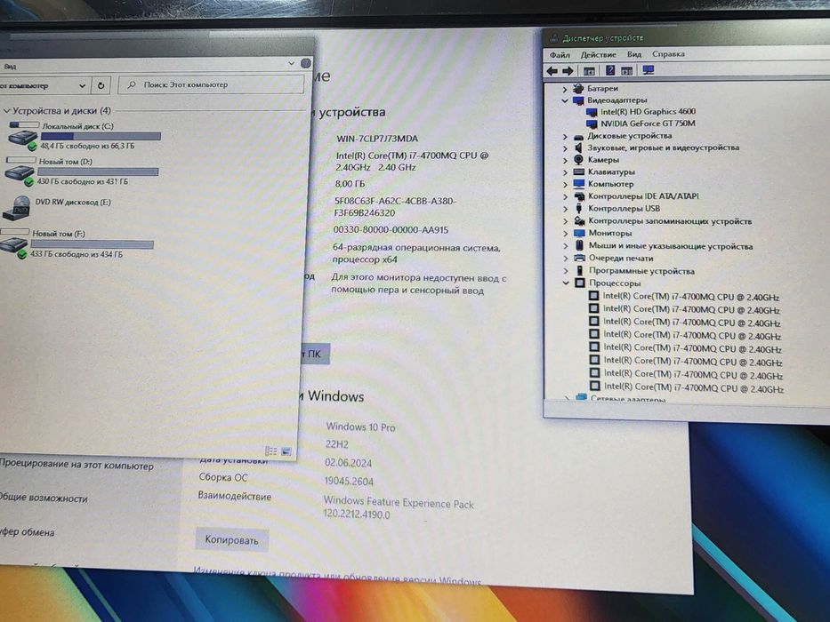Select the DVD RW drive (E:) icon

pyautogui.click(x=16, y=208)
